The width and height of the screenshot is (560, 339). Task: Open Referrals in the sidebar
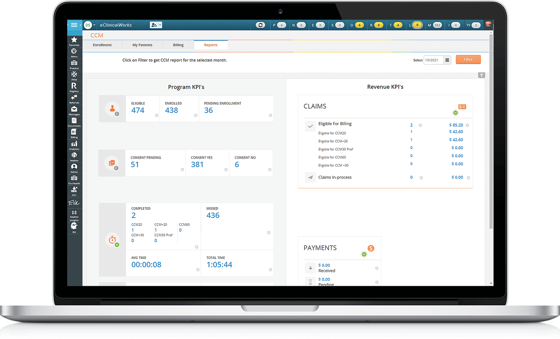click(74, 99)
